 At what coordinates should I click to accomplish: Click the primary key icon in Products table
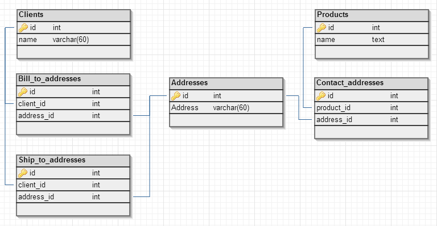pyautogui.click(x=321, y=27)
